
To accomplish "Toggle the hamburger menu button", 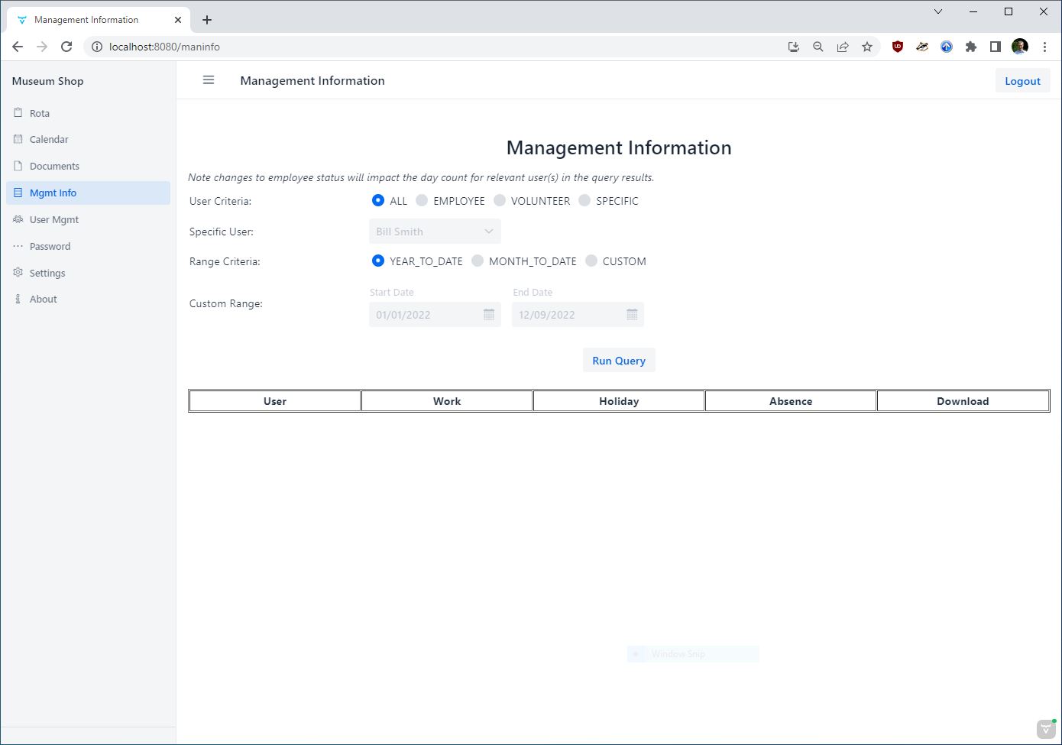I will coord(209,80).
